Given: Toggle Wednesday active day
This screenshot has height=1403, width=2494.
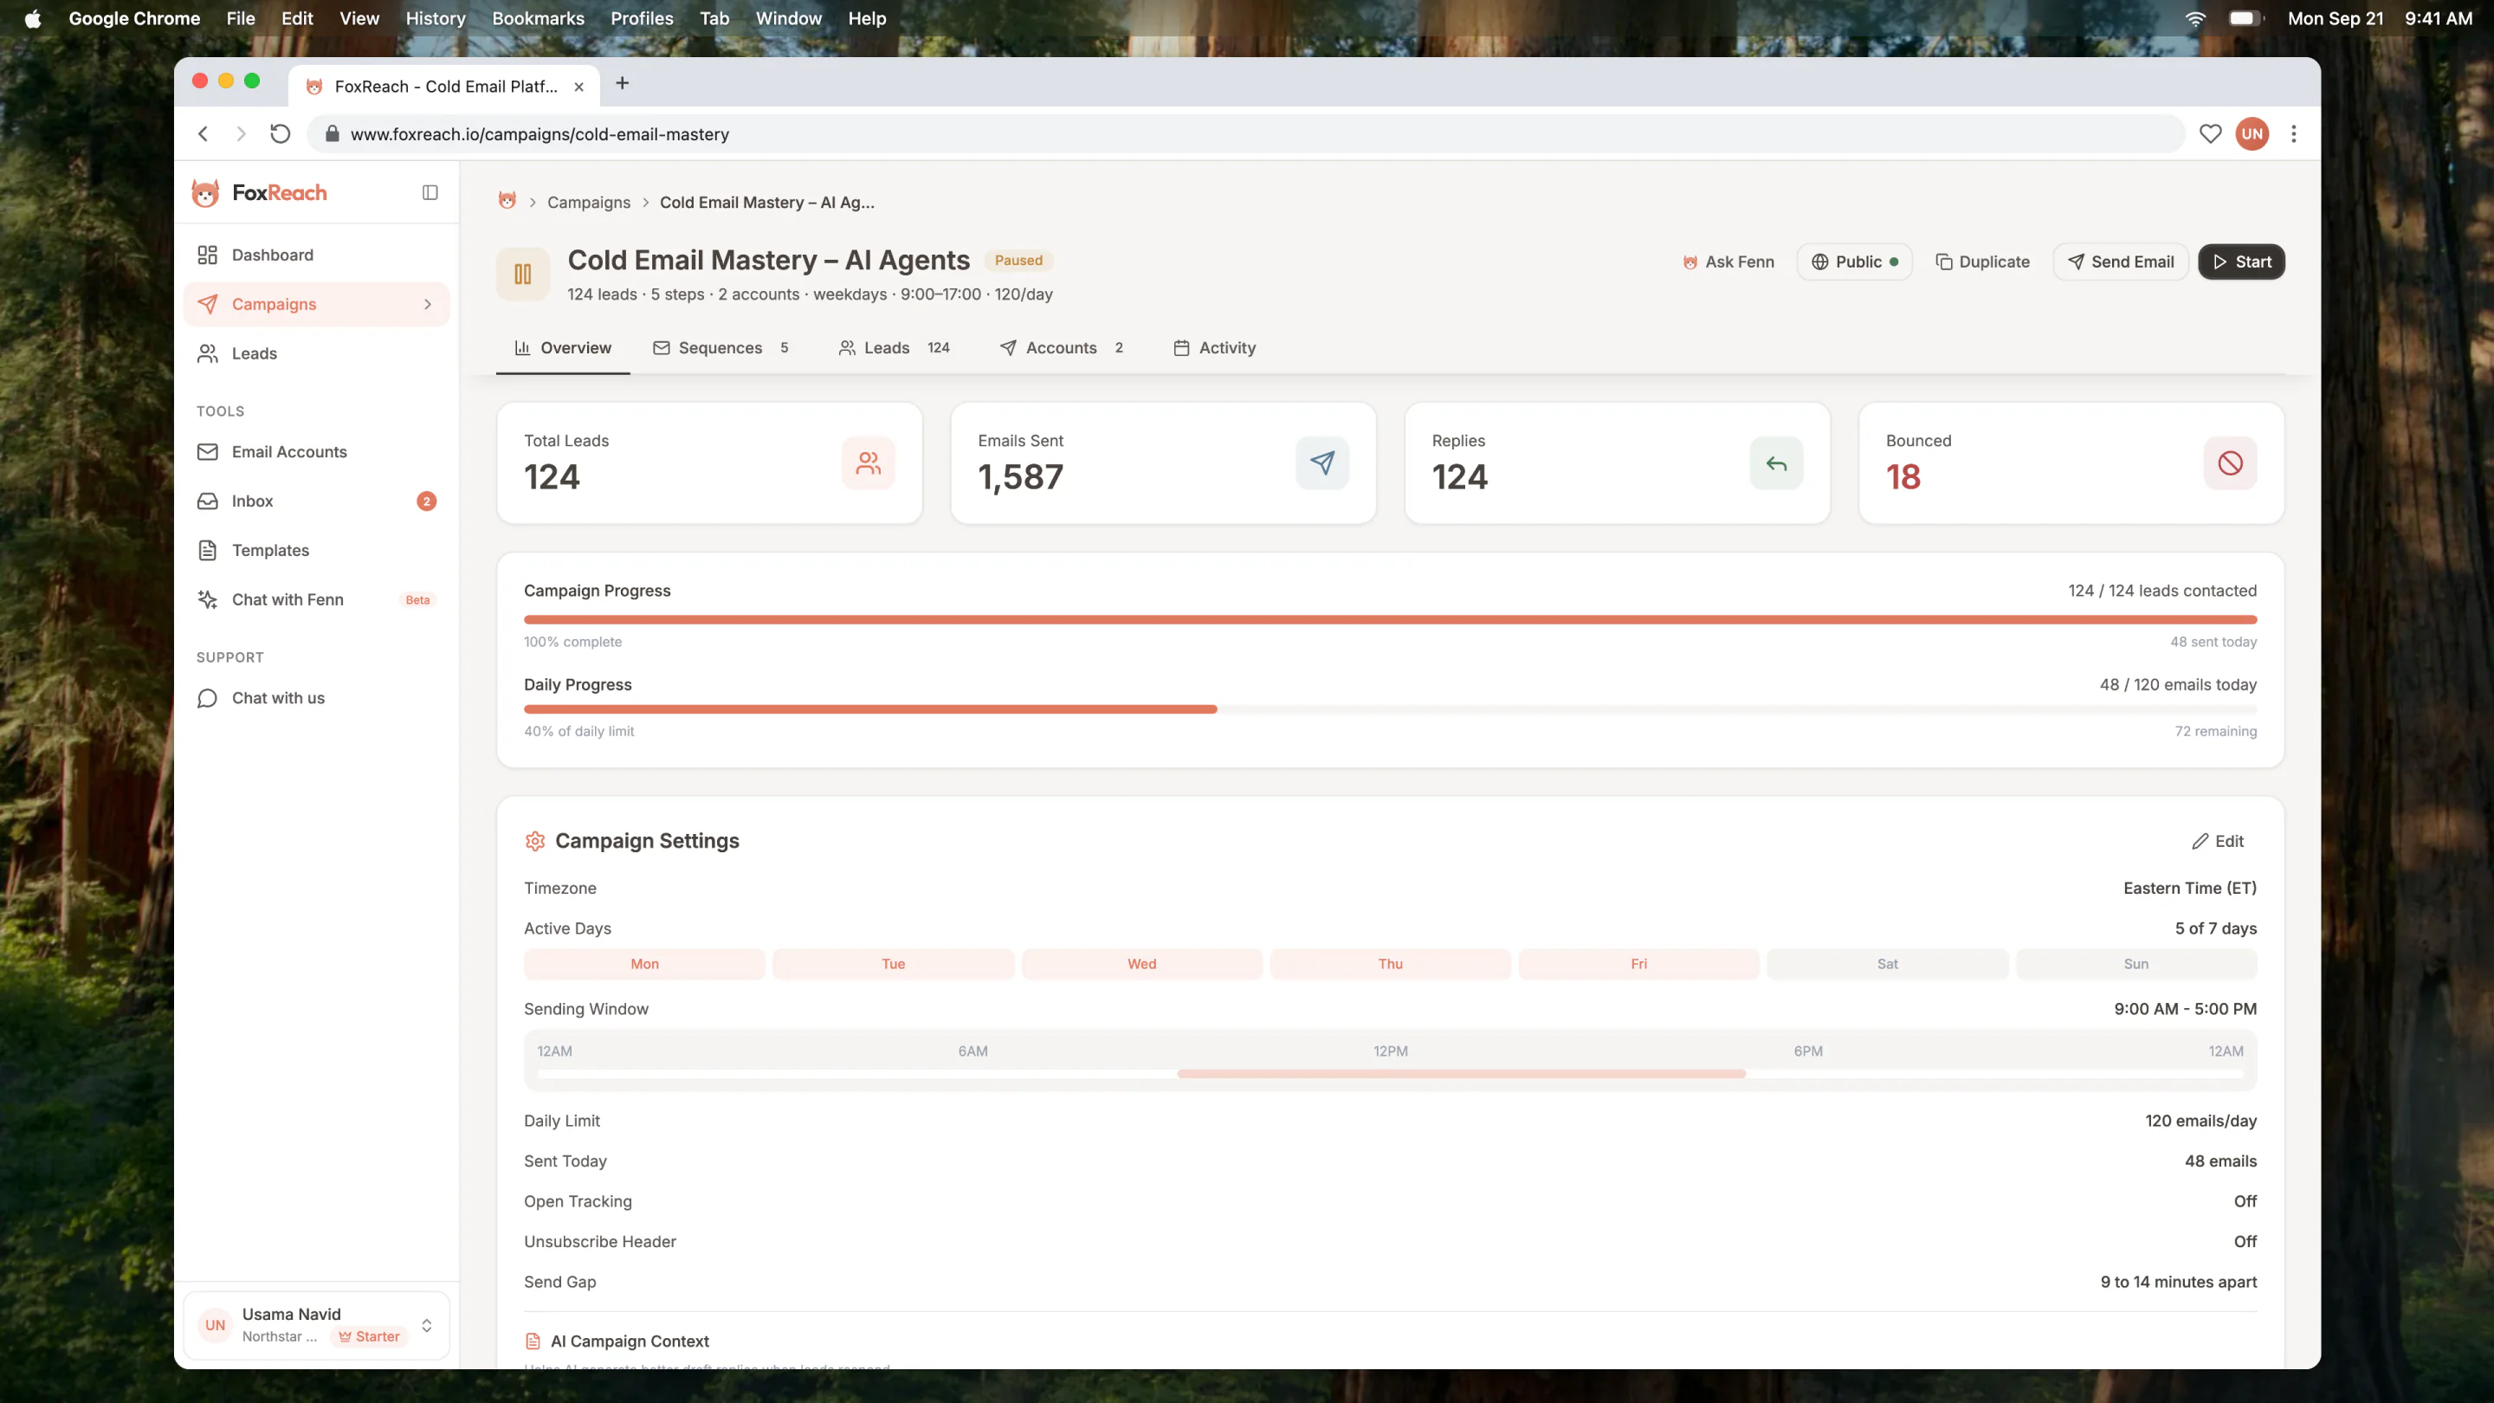Looking at the screenshot, I should (x=1141, y=965).
